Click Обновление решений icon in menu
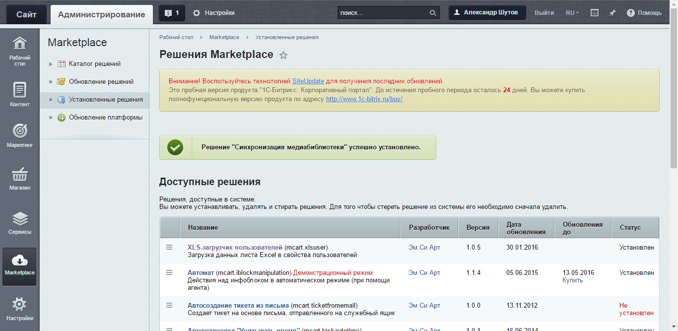The image size is (678, 331). pos(62,82)
